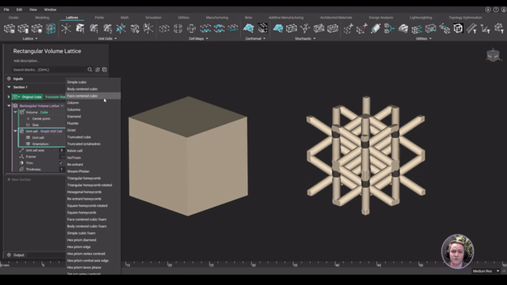Select Face centered cubic from the unit cell list

click(x=84, y=96)
